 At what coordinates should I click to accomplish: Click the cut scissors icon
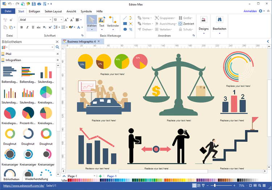tap(5, 20)
